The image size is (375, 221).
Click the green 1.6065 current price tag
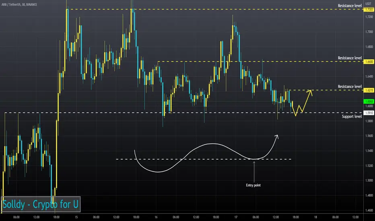tap(369, 101)
